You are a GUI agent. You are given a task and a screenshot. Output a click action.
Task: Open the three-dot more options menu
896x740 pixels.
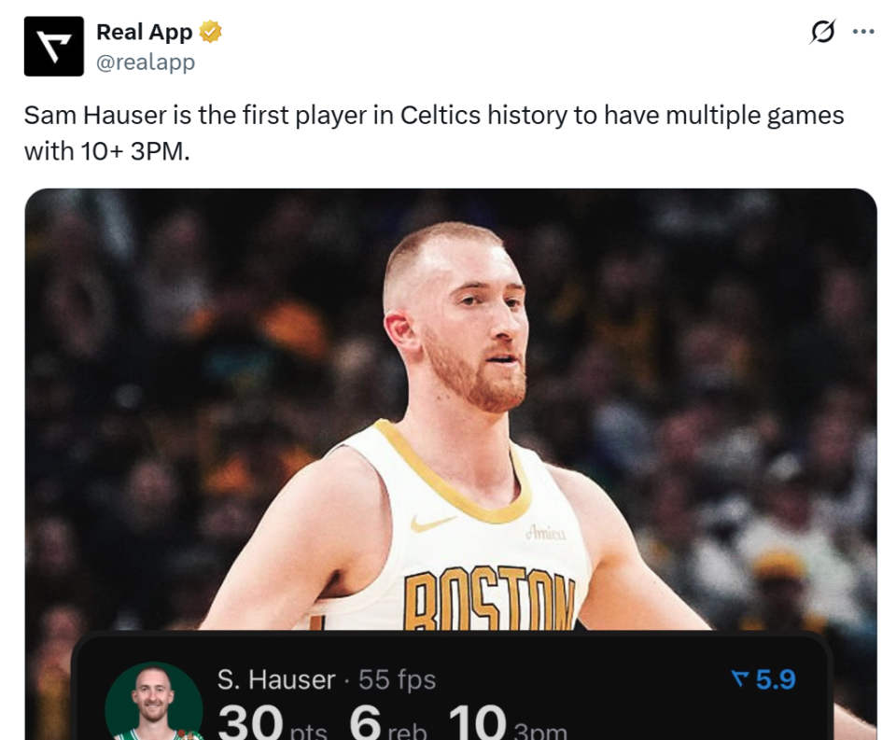coord(862,32)
